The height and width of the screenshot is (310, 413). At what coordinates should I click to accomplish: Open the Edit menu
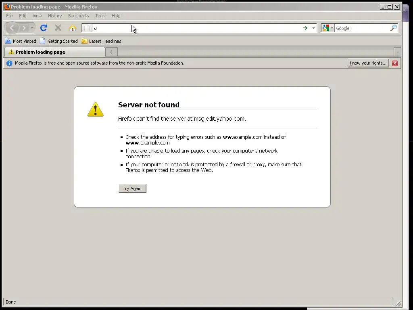pos(23,16)
